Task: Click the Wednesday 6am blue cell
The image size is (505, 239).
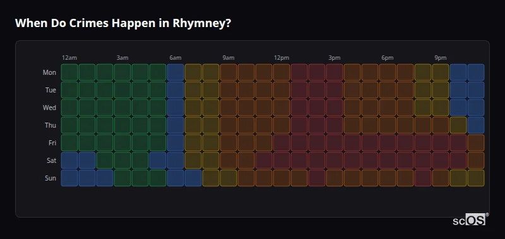Action: 175,108
